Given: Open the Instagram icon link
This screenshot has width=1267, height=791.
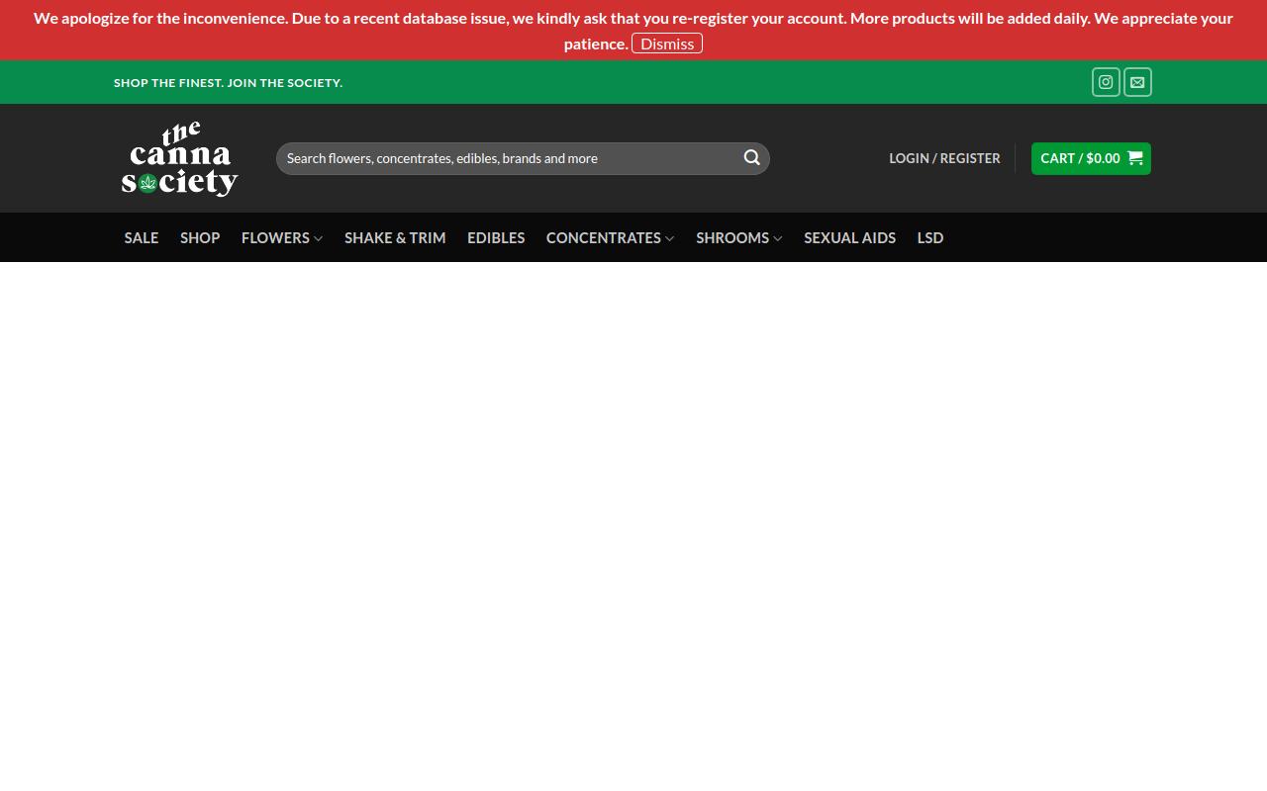Looking at the screenshot, I should pos(1106,82).
